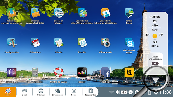Launch Enviar un correo electrónico
This screenshot has height=97, width=173.
tap(35, 13)
